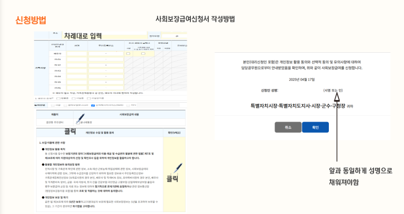Click the yellow 확인(V체크) consent cell

pyautogui.click(x=174, y=174)
